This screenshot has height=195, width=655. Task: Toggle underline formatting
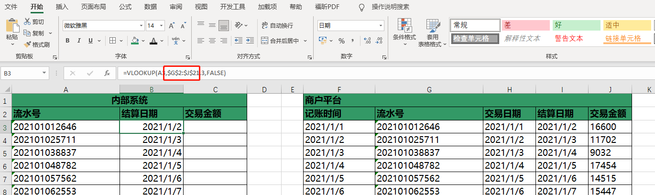click(91, 41)
